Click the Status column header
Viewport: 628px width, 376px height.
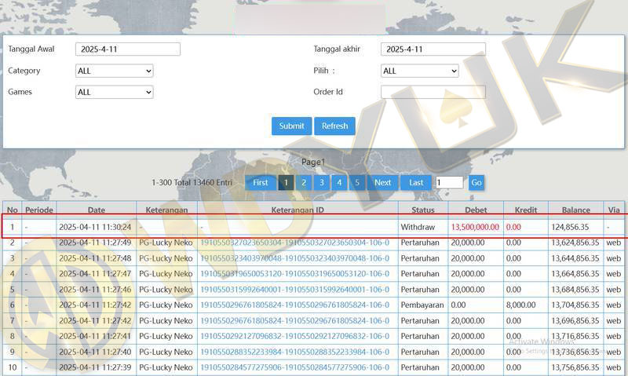tap(423, 210)
